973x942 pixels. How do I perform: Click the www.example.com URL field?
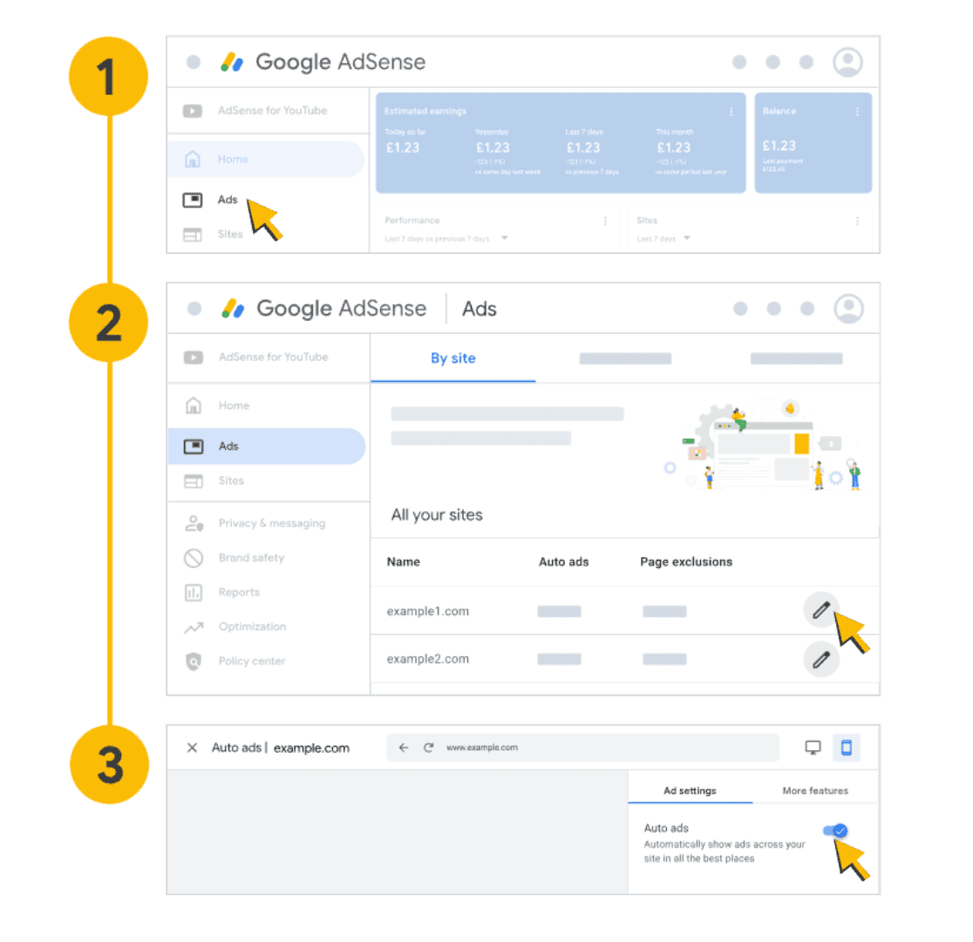(582, 747)
